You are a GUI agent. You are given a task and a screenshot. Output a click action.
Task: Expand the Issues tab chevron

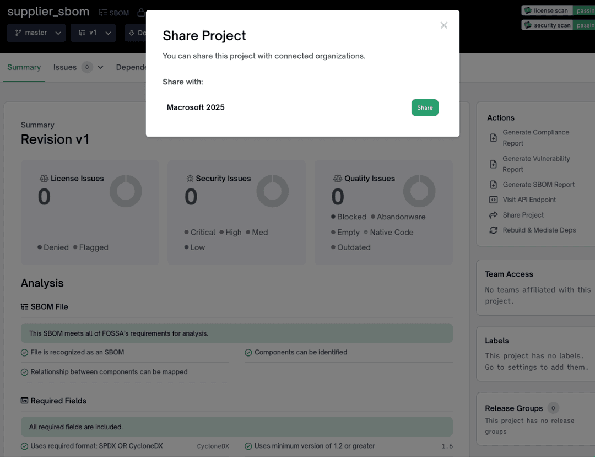tap(100, 67)
